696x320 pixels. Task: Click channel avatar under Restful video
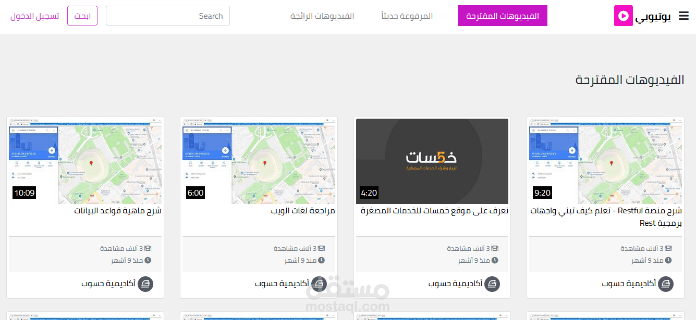click(x=666, y=284)
